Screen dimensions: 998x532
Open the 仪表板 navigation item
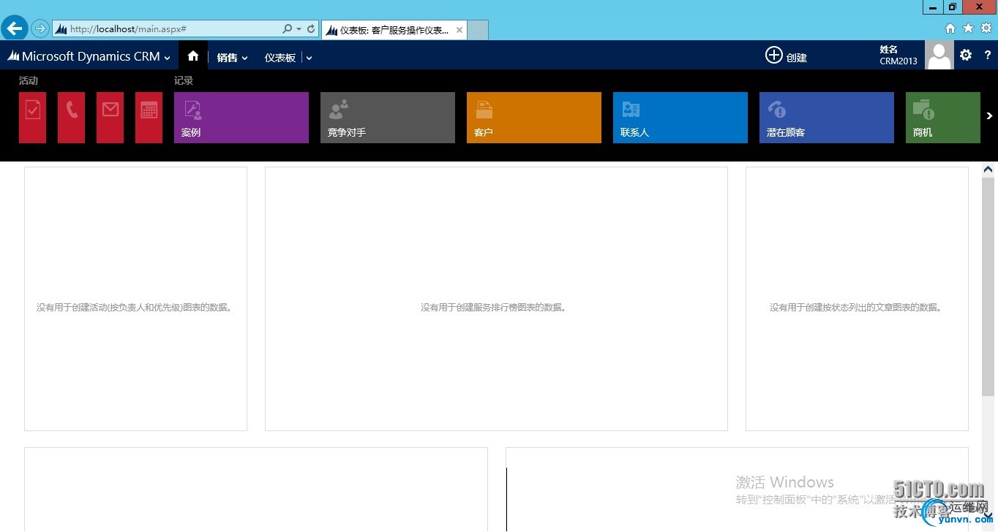click(x=280, y=58)
